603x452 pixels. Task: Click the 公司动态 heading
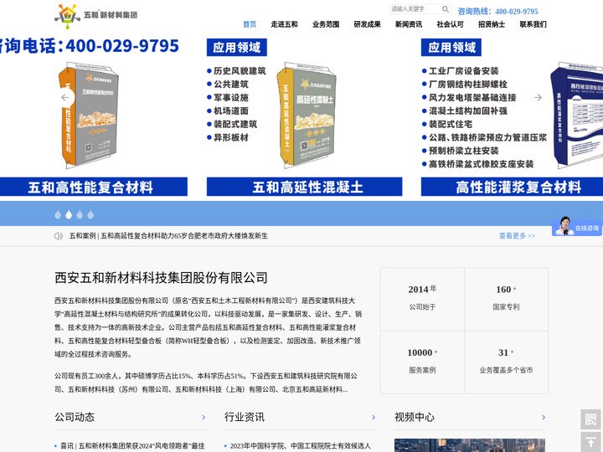click(x=75, y=418)
